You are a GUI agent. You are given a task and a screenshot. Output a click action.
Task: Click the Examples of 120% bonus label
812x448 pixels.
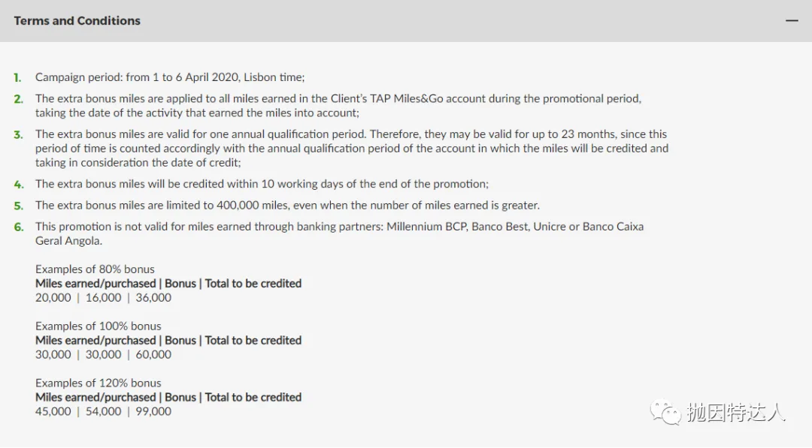(98, 383)
